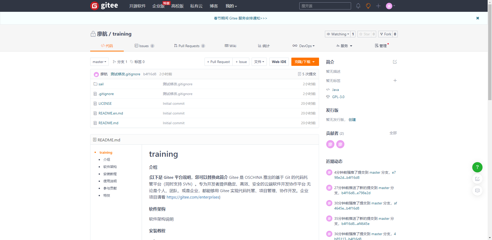Screen dimensions: 492x240
Task: Click the Gitee logo in header
Action: coord(104,6)
